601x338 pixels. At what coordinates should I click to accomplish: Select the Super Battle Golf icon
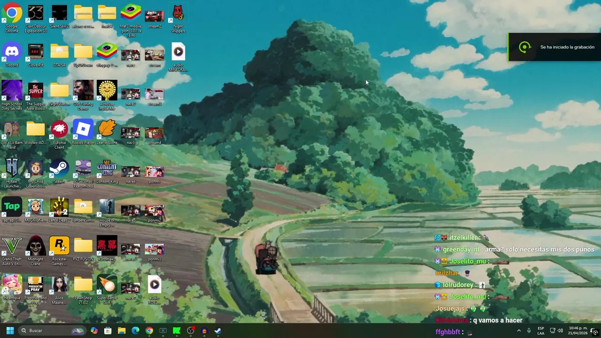click(107, 290)
